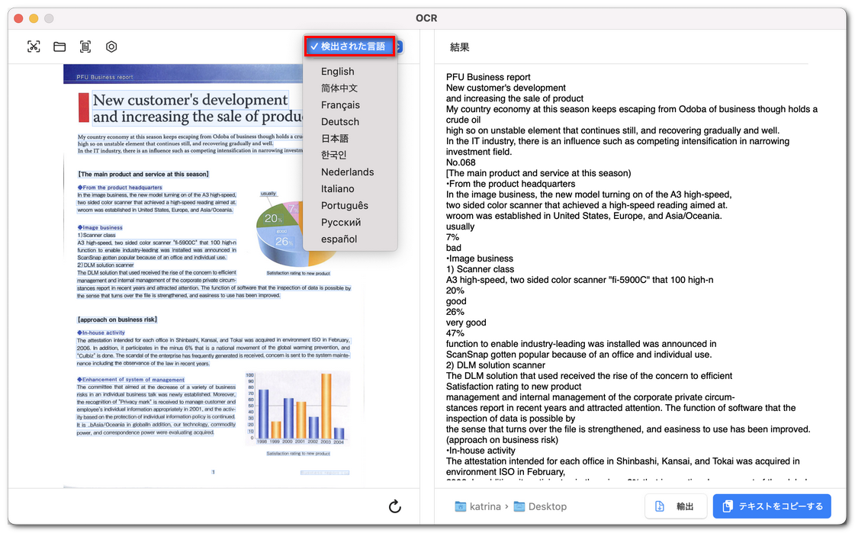Open the hexagon settings icon
Screen dimensions: 855x533
click(x=111, y=47)
